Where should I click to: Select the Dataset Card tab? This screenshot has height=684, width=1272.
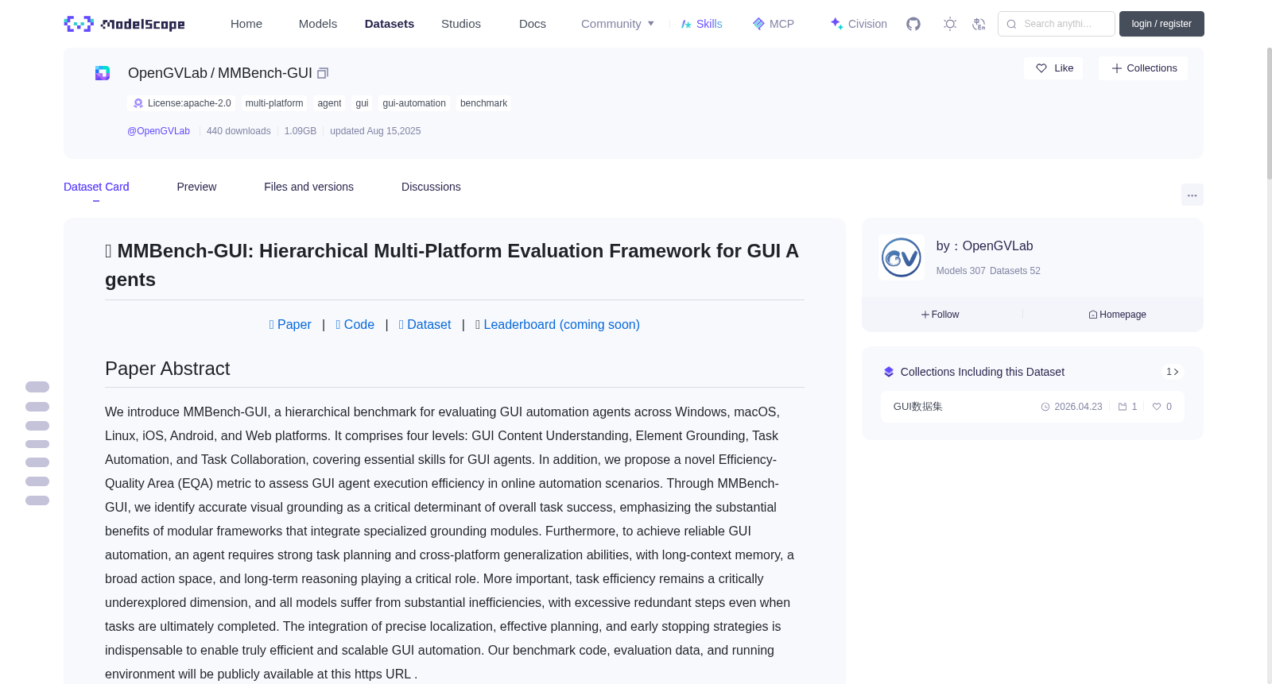96,187
